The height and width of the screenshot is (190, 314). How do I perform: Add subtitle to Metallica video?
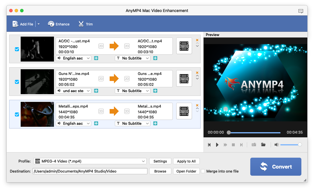(155, 124)
